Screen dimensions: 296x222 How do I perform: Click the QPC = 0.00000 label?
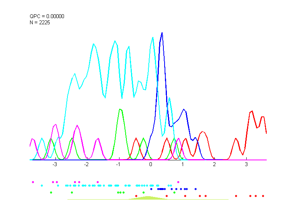click(47, 16)
